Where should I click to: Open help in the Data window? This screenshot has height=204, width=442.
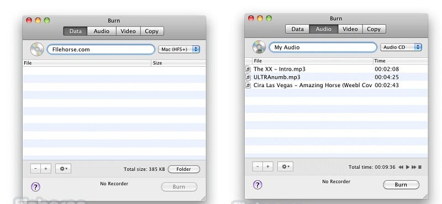35,187
